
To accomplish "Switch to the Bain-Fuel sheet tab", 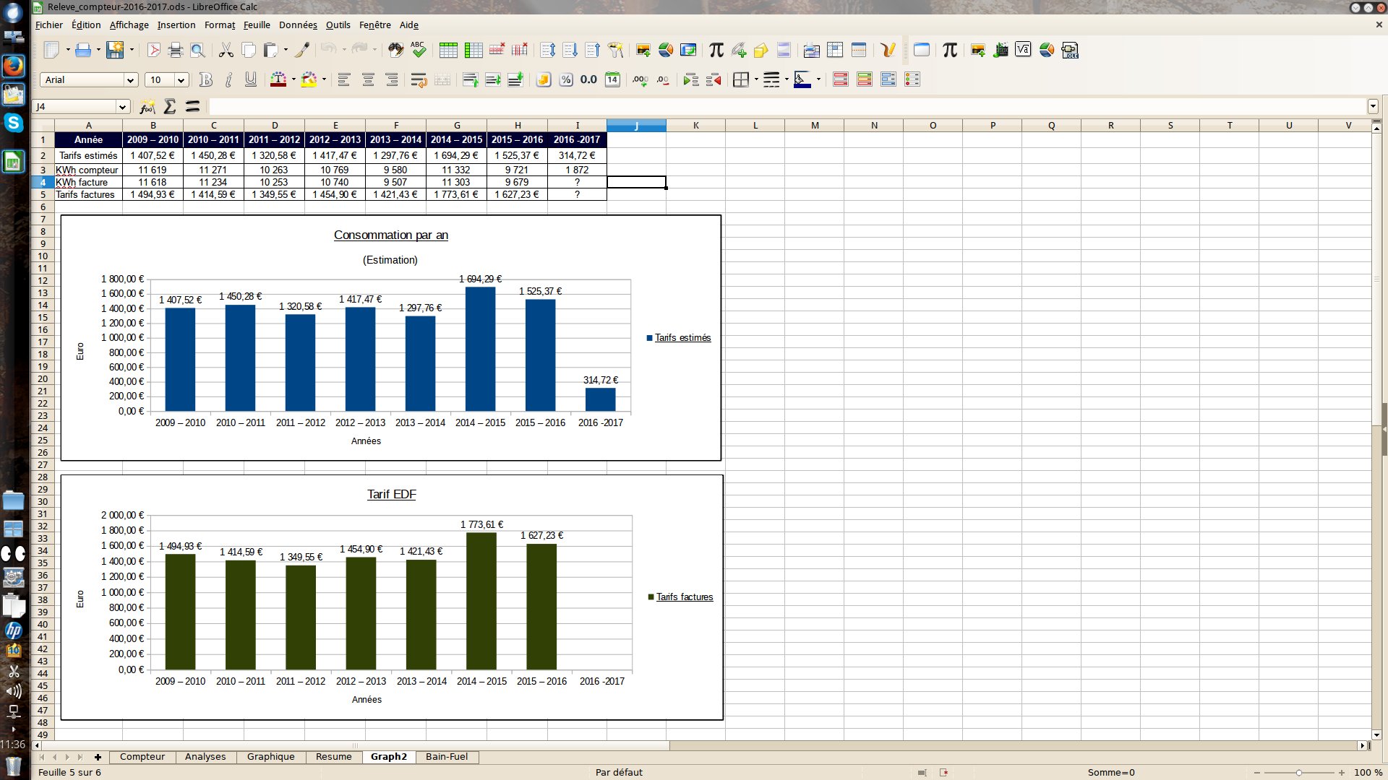I will (x=446, y=756).
